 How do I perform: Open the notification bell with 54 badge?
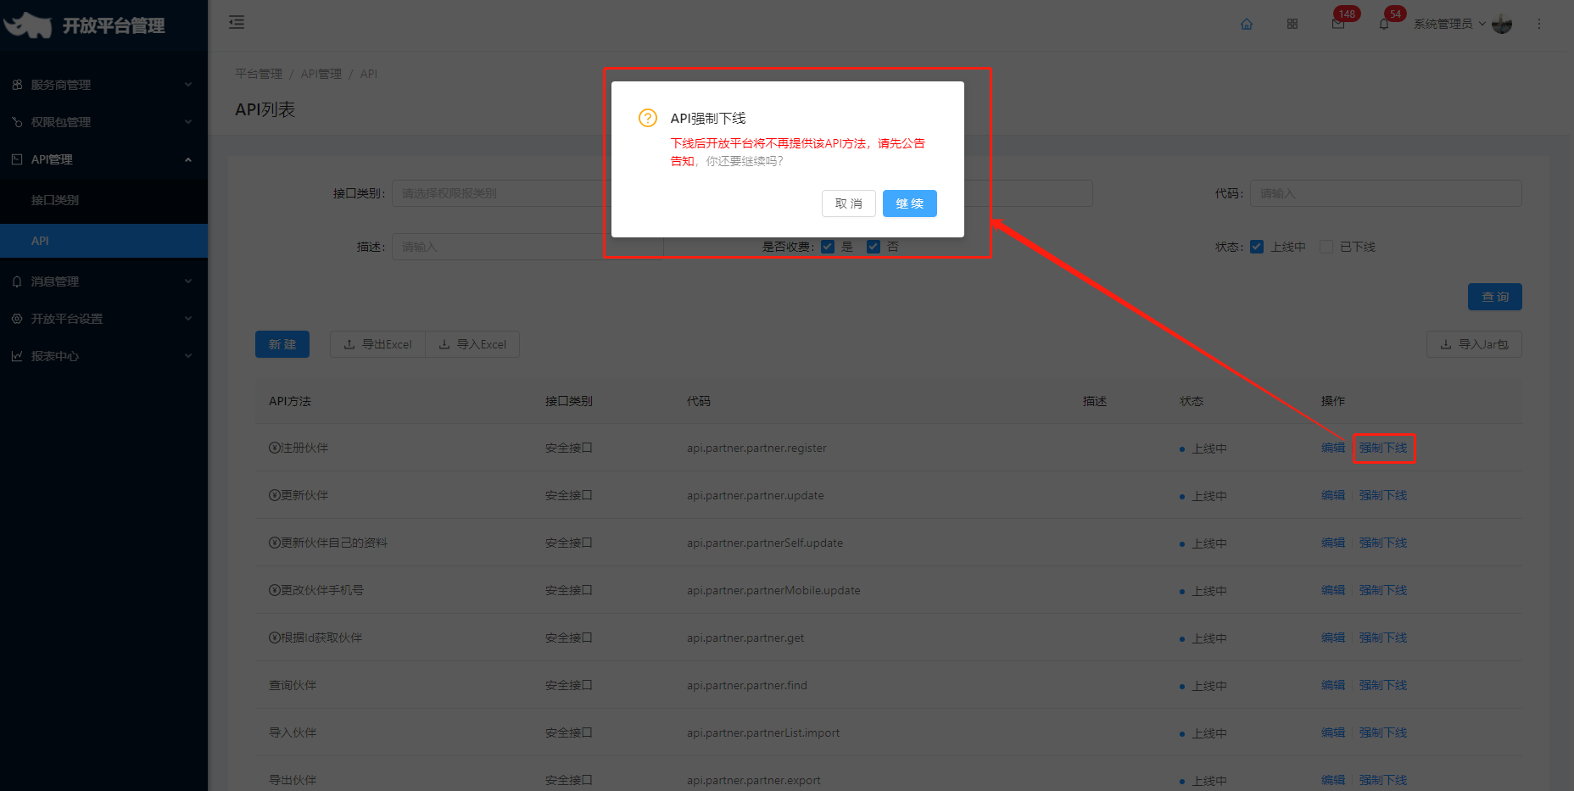click(1384, 24)
